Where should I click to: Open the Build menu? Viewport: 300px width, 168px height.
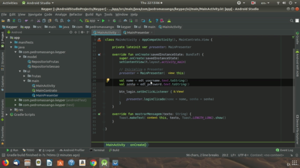point(89,14)
